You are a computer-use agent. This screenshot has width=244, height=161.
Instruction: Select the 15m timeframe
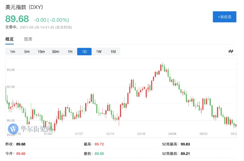click(41, 52)
